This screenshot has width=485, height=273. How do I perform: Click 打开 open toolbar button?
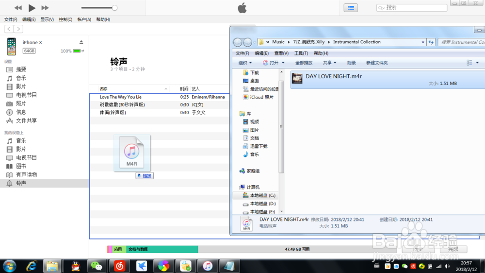(x=271, y=63)
